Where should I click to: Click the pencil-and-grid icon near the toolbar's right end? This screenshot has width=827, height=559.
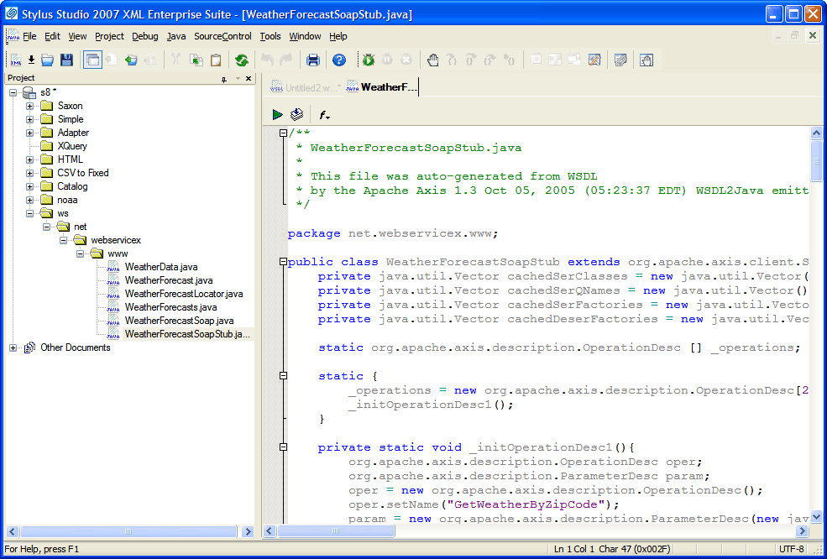594,60
